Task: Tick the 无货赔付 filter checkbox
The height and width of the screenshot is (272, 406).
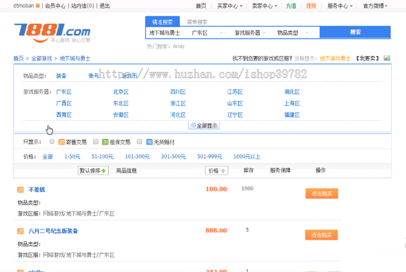Action: pyautogui.click(x=139, y=142)
